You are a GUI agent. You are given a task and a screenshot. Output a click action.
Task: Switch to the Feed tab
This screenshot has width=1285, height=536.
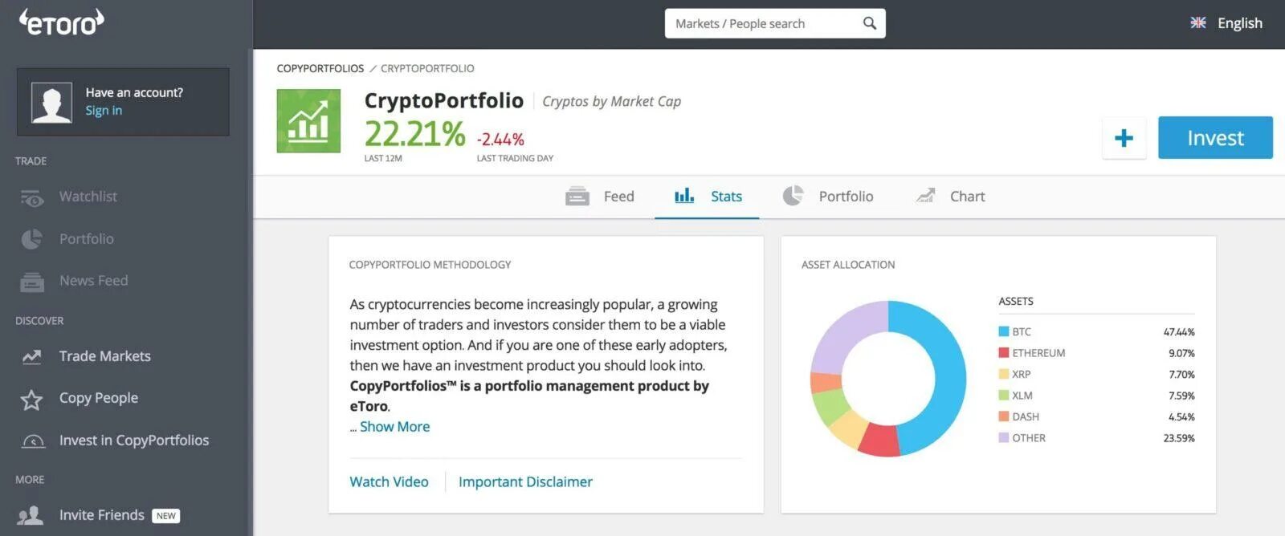pos(600,197)
